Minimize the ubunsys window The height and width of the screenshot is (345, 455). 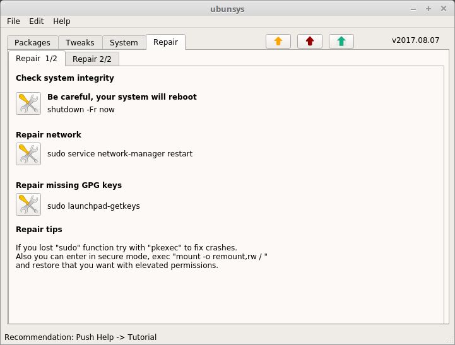pos(413,9)
